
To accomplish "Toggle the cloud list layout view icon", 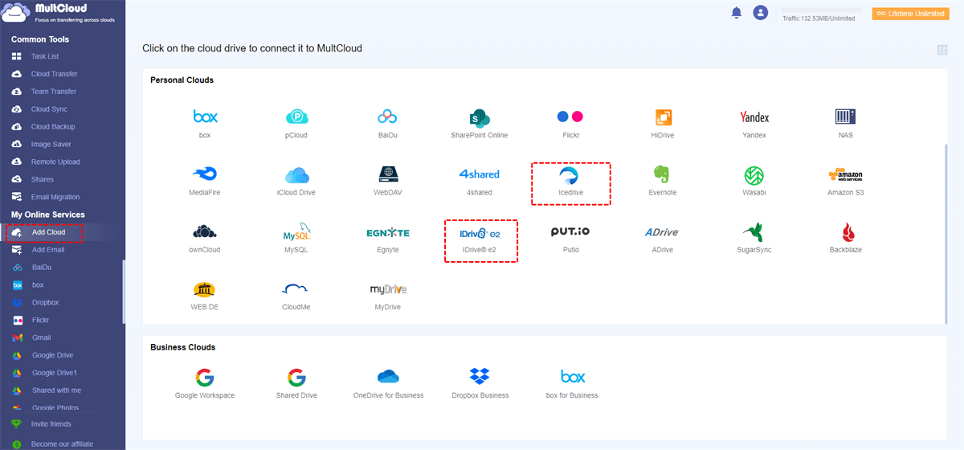I will (942, 50).
